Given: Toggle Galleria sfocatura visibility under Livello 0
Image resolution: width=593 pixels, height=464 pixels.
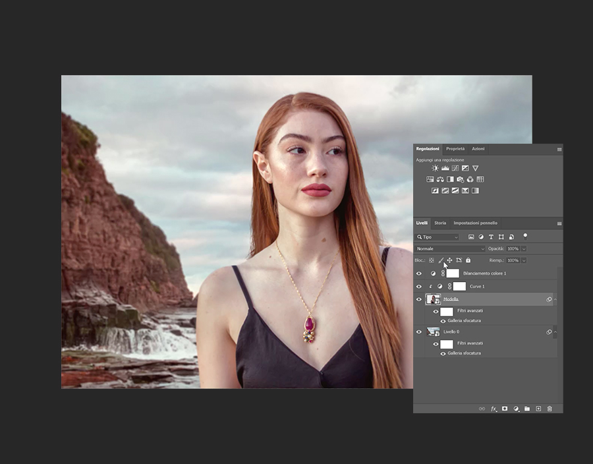Looking at the screenshot, I should tap(443, 353).
